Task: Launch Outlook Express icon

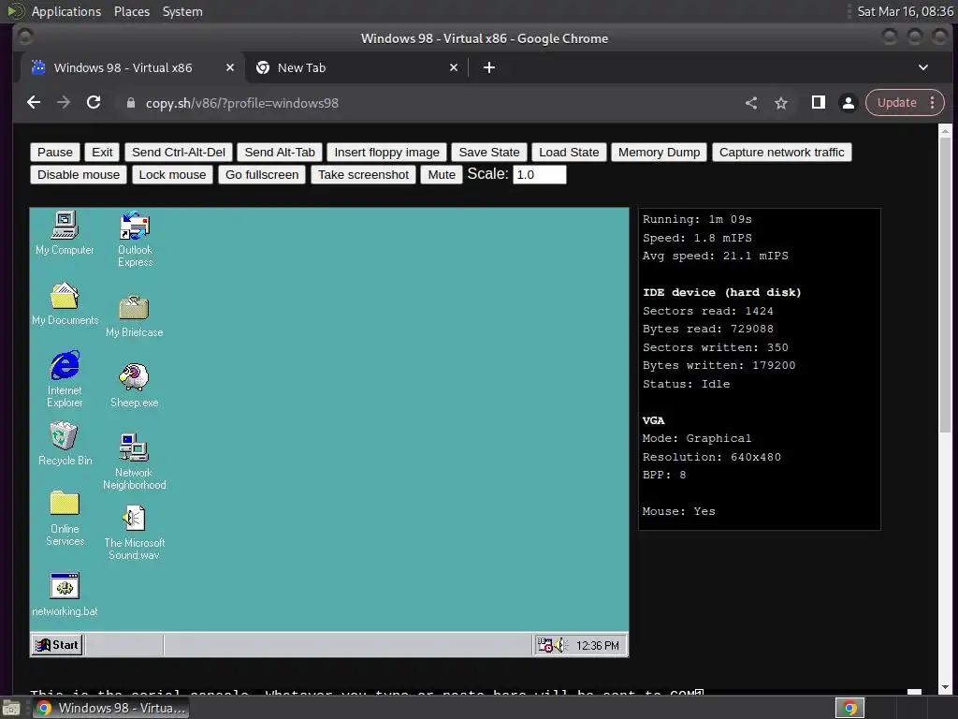Action: (x=135, y=239)
